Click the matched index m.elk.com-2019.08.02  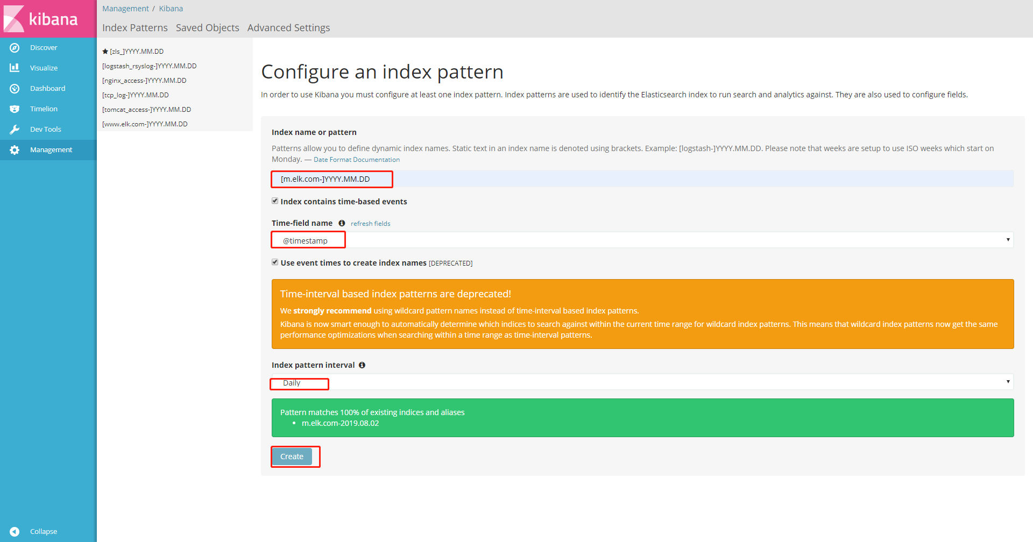(340, 423)
